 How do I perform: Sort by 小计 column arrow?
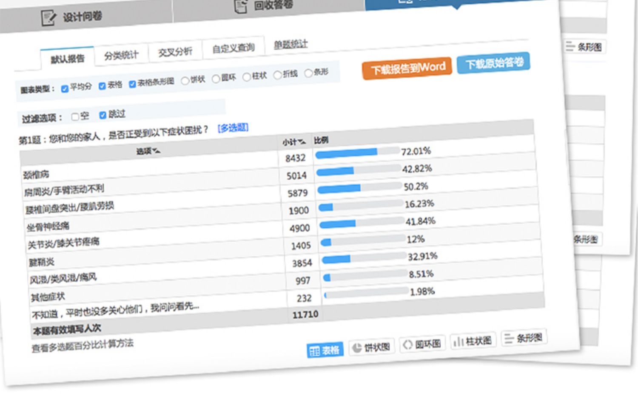tap(302, 141)
